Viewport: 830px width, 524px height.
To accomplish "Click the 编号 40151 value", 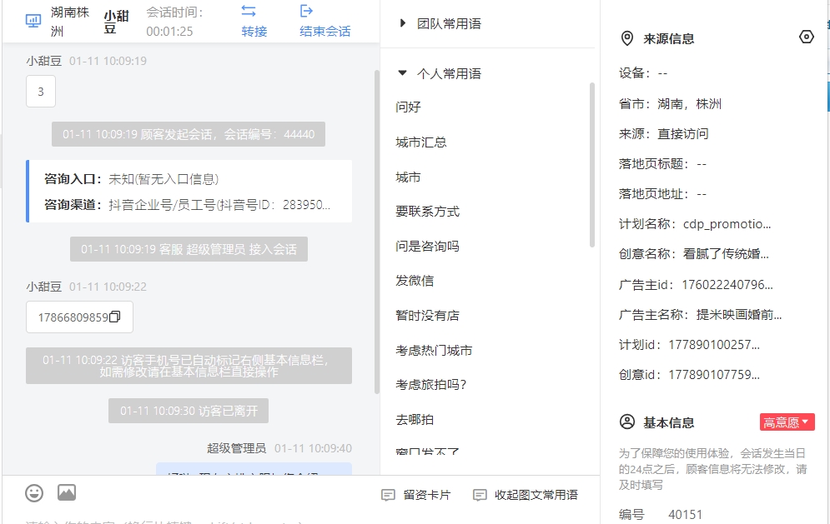I will [x=686, y=515].
